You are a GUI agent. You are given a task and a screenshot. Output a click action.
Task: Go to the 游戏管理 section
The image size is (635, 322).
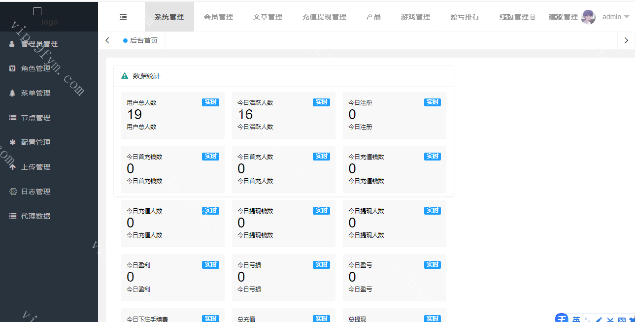pos(415,17)
